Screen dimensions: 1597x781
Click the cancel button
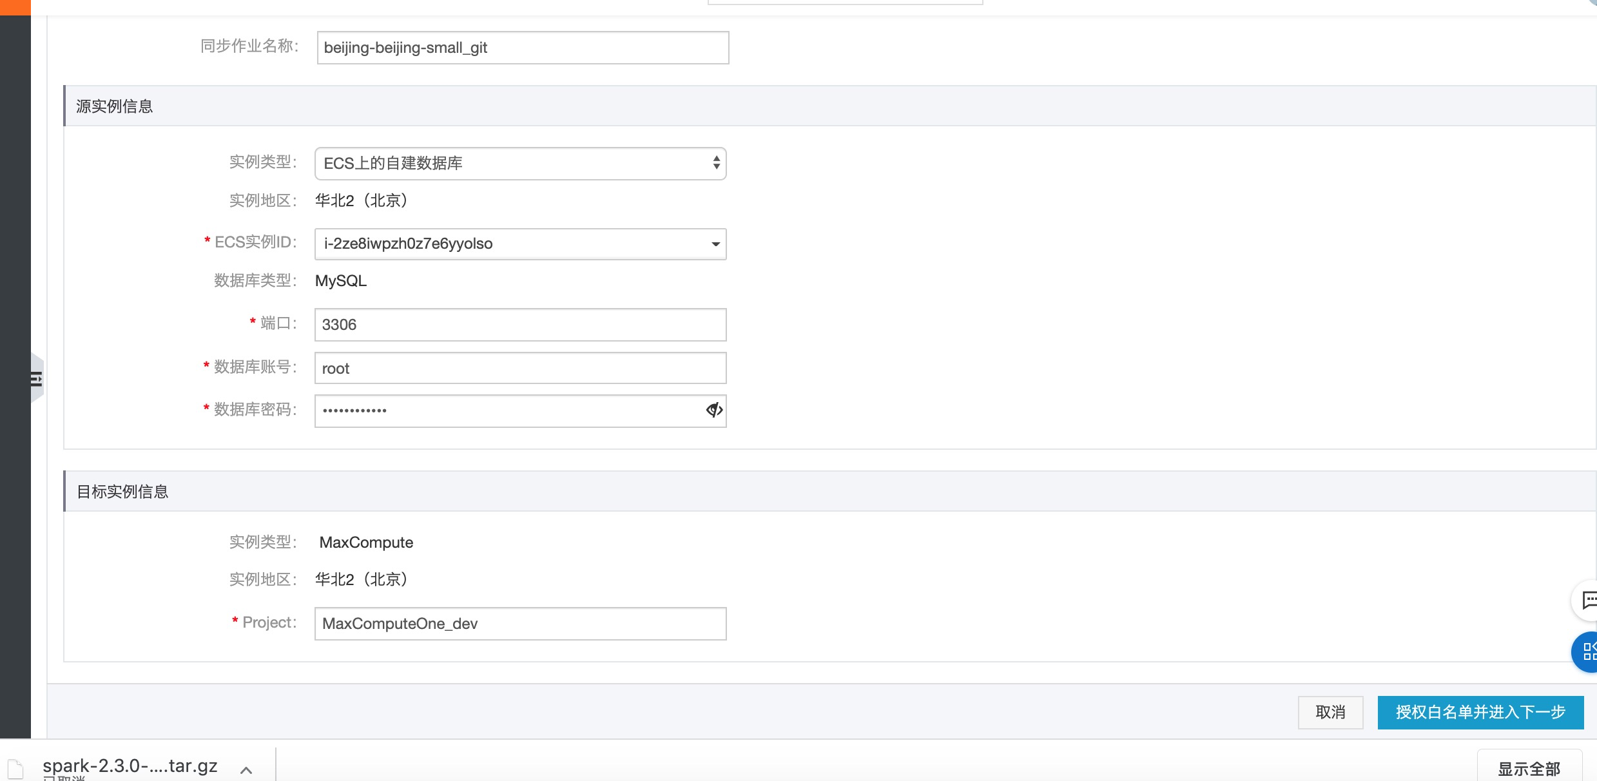tap(1330, 712)
